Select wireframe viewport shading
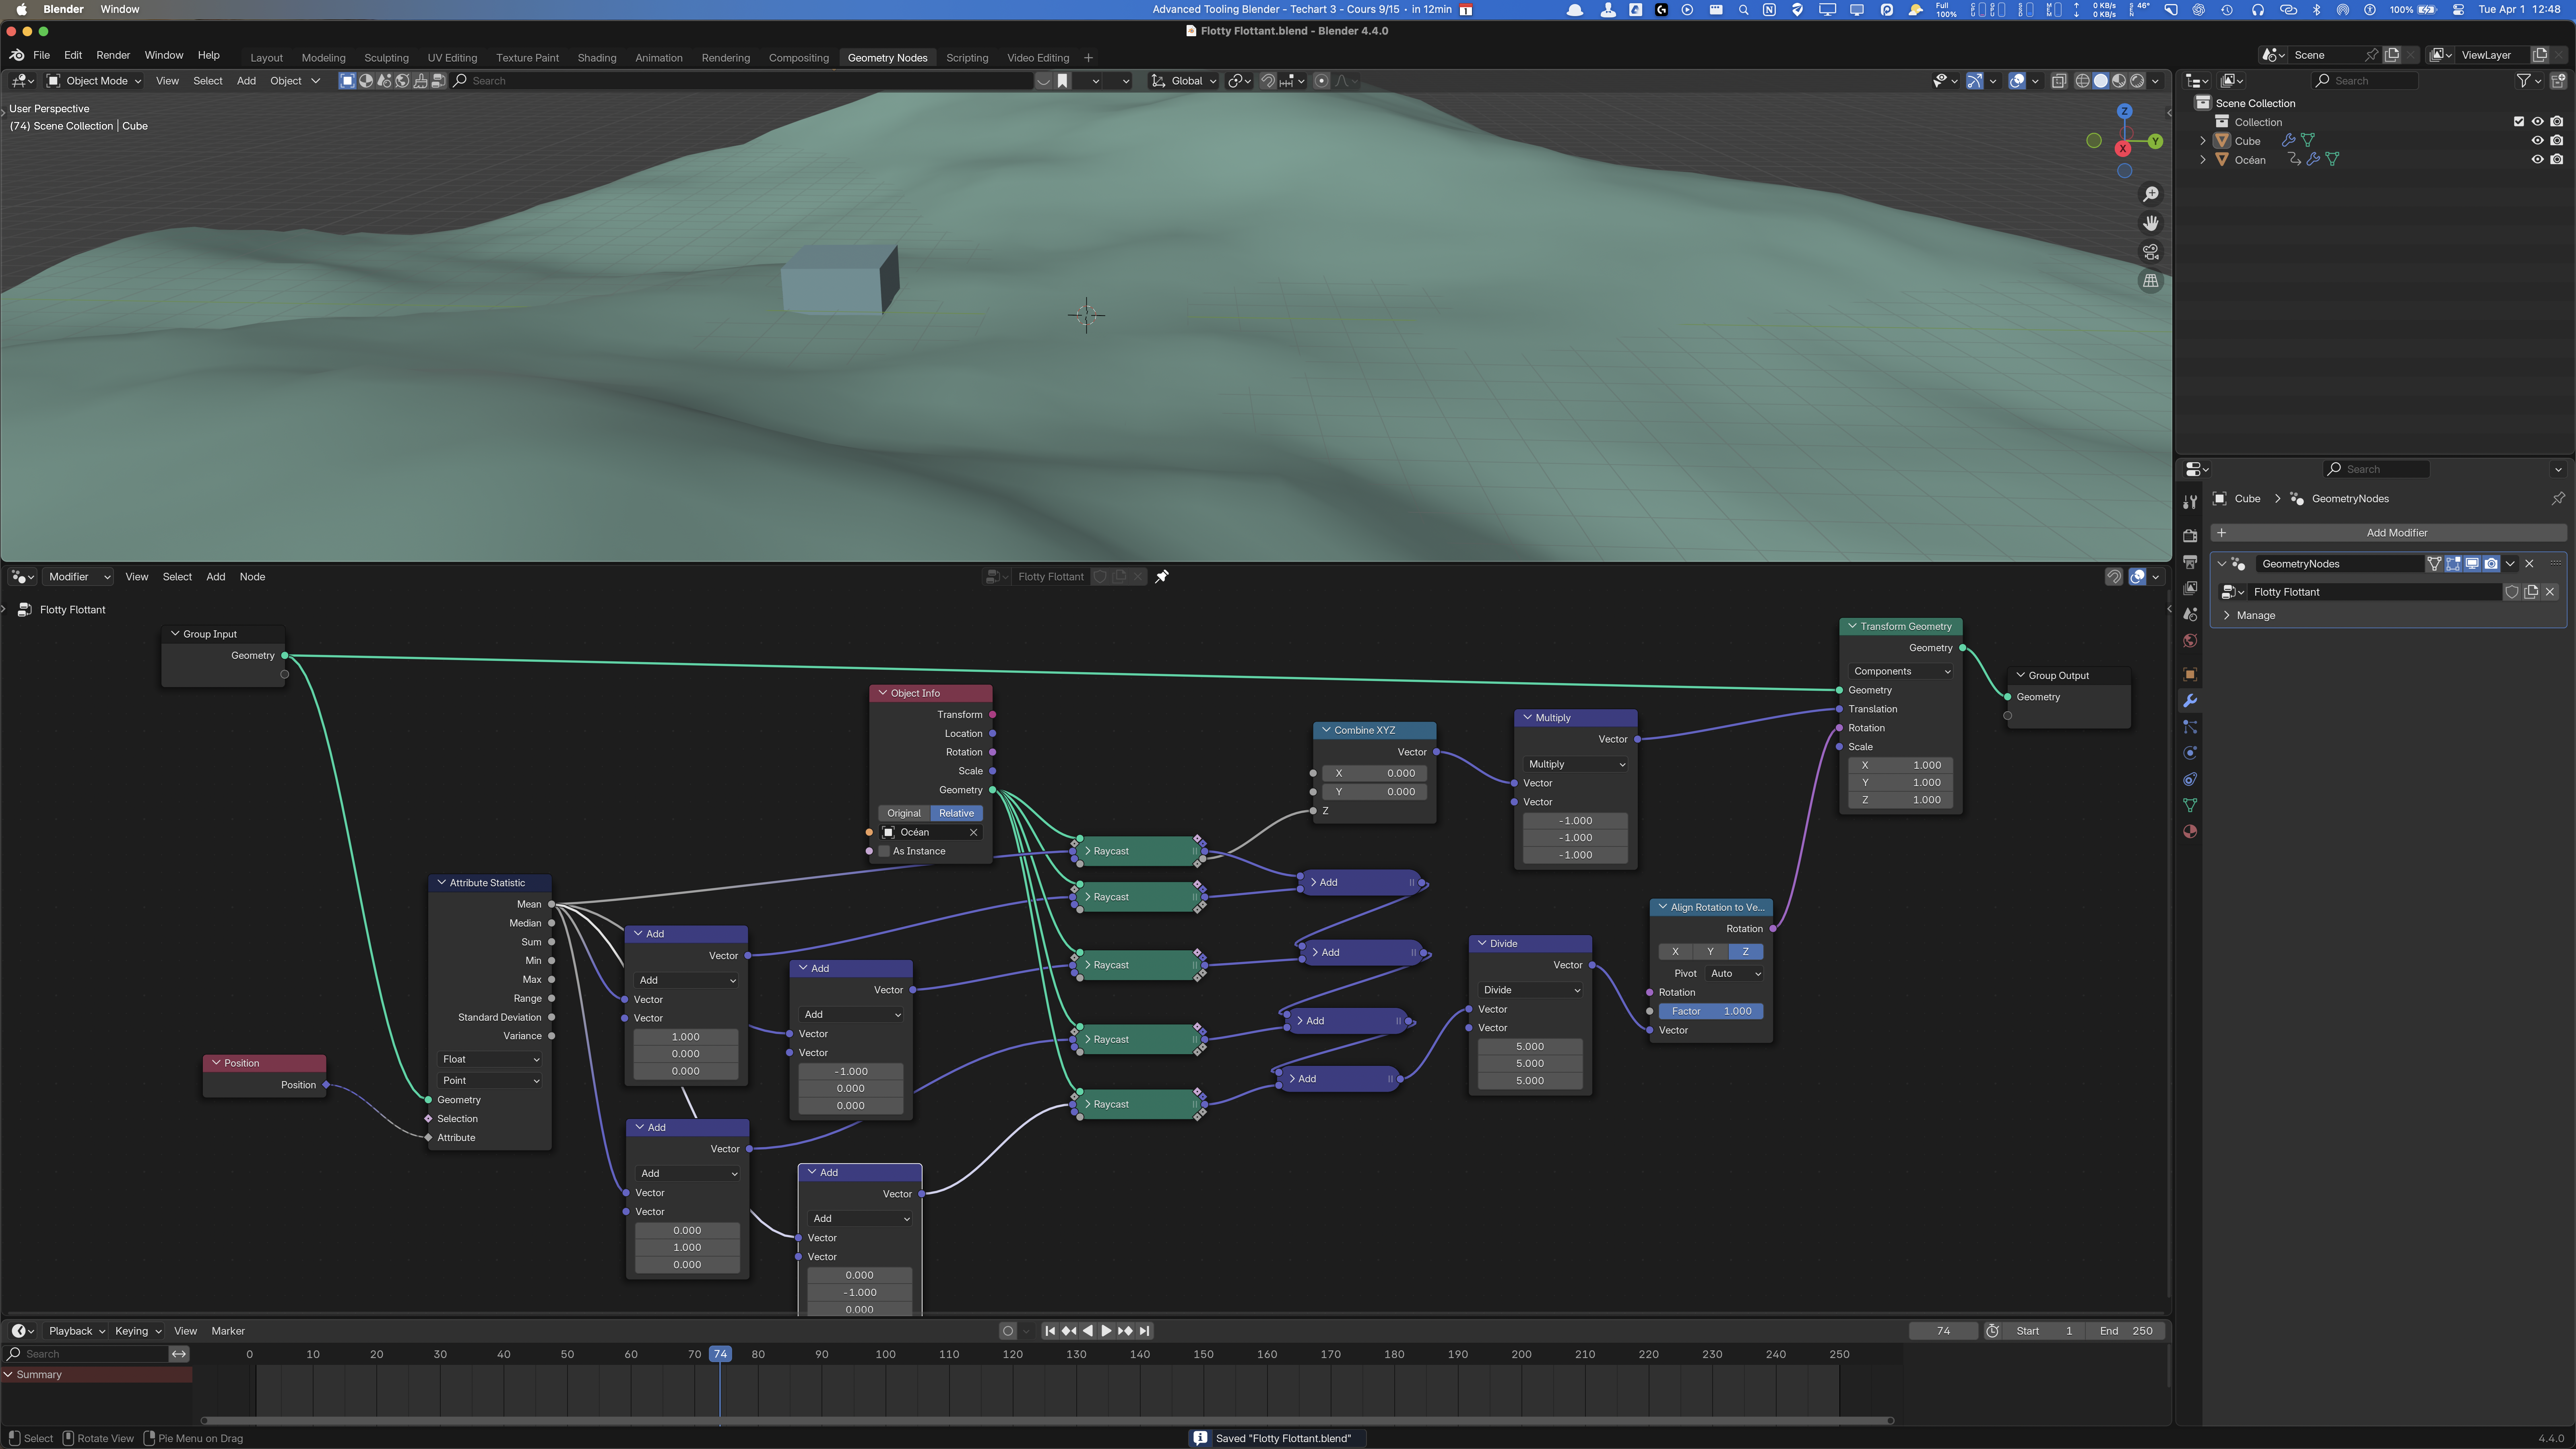This screenshot has width=2576, height=1449. pos(2083,81)
